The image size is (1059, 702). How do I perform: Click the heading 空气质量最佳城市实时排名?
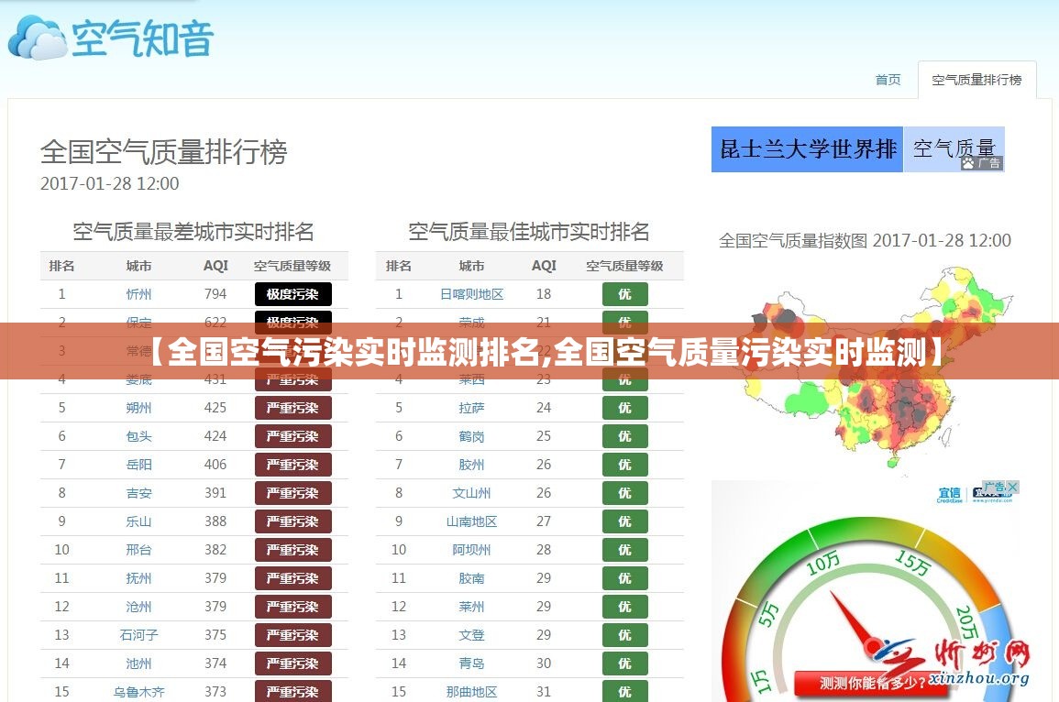point(529,232)
